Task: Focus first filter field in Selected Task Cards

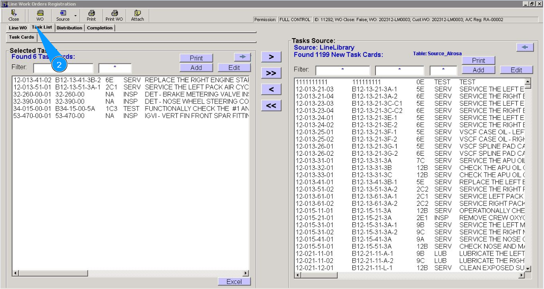Action: (x=63, y=68)
